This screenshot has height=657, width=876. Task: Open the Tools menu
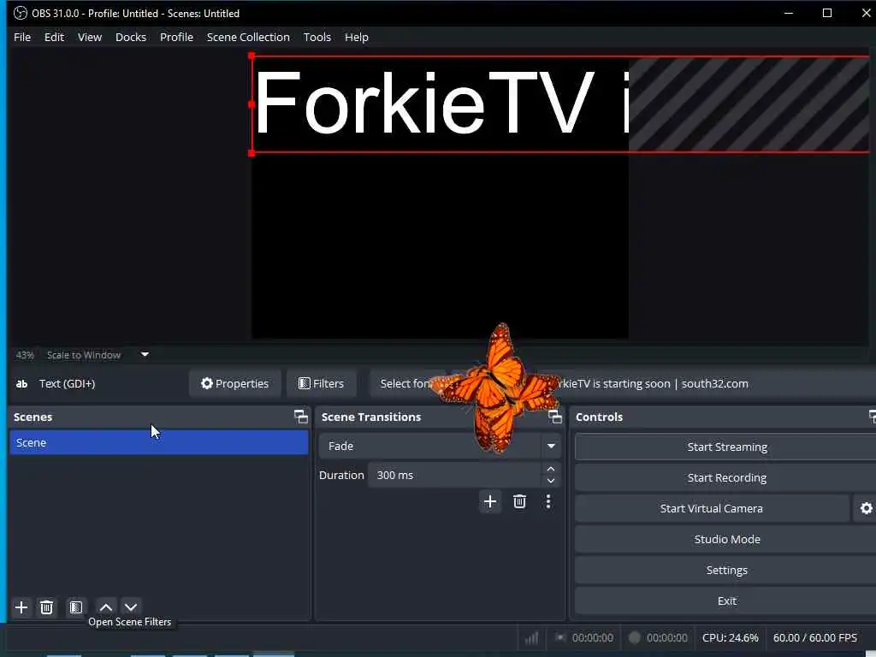(x=317, y=37)
